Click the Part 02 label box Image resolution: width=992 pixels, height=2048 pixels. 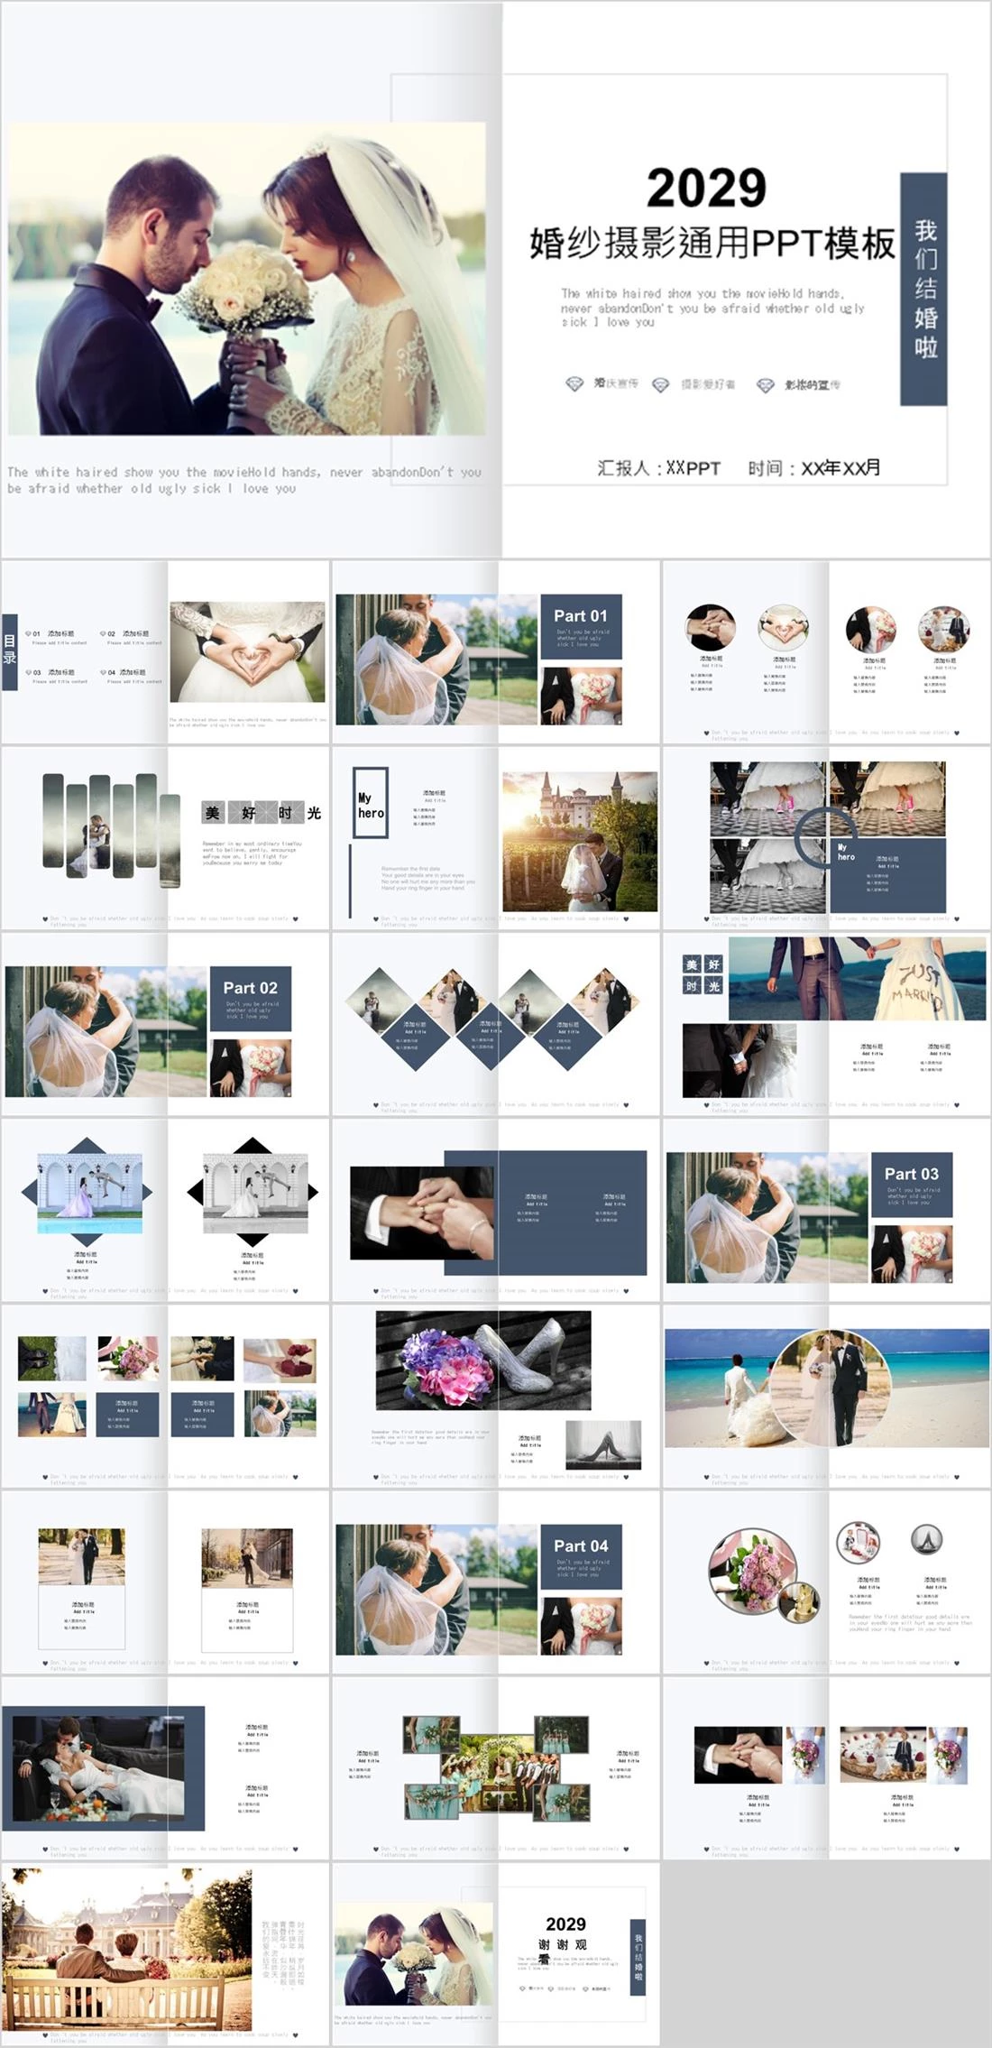[x=251, y=999]
